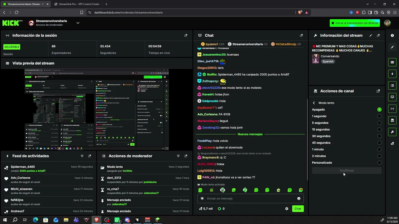
Task: Pop out the Acciones de canal panel
Action: click(378, 91)
